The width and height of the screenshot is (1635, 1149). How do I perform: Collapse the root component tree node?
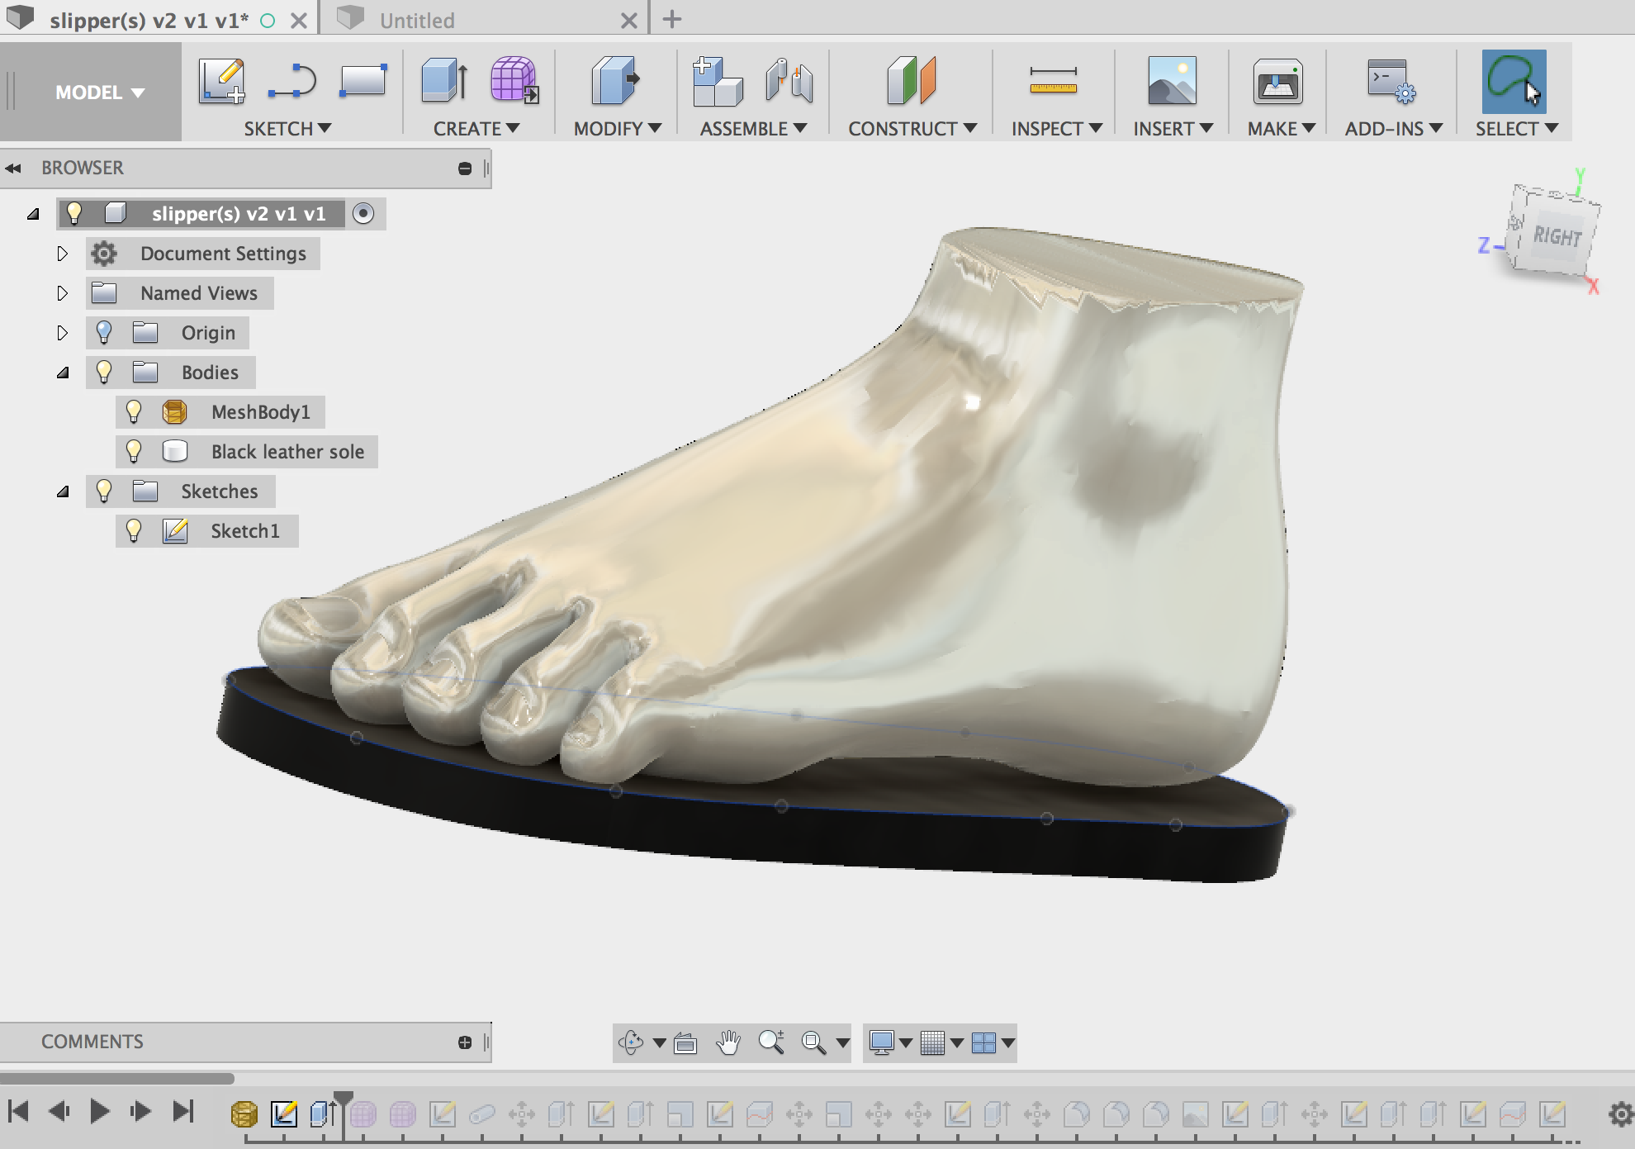tap(33, 214)
